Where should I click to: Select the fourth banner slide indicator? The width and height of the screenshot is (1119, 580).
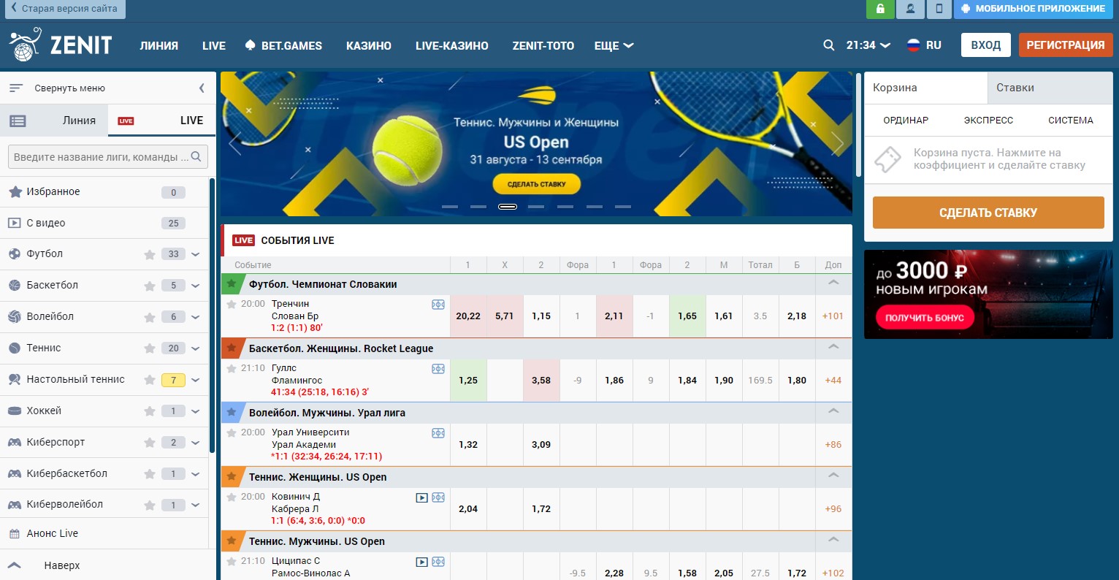pyautogui.click(x=536, y=207)
